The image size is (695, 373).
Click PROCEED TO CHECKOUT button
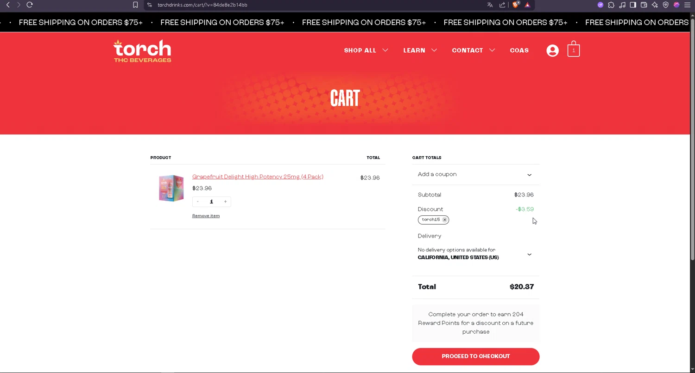click(476, 356)
